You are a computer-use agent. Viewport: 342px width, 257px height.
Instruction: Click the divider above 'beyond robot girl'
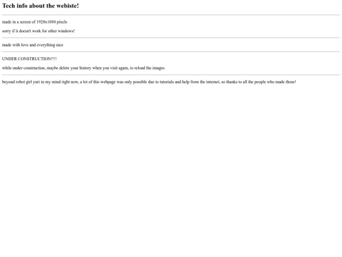point(171,75)
